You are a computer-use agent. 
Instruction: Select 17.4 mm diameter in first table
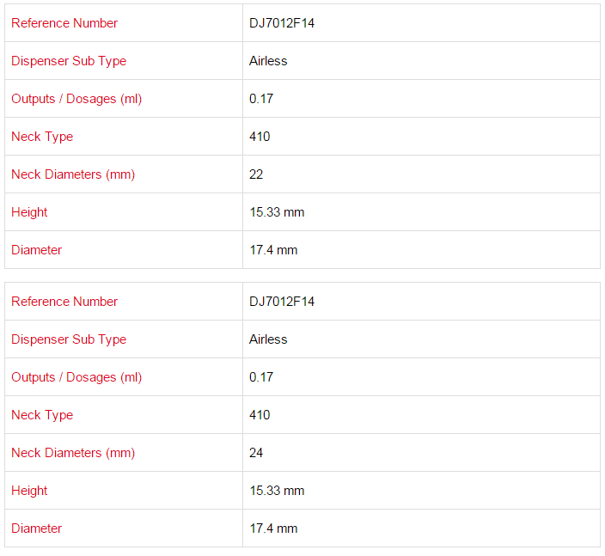[273, 250]
